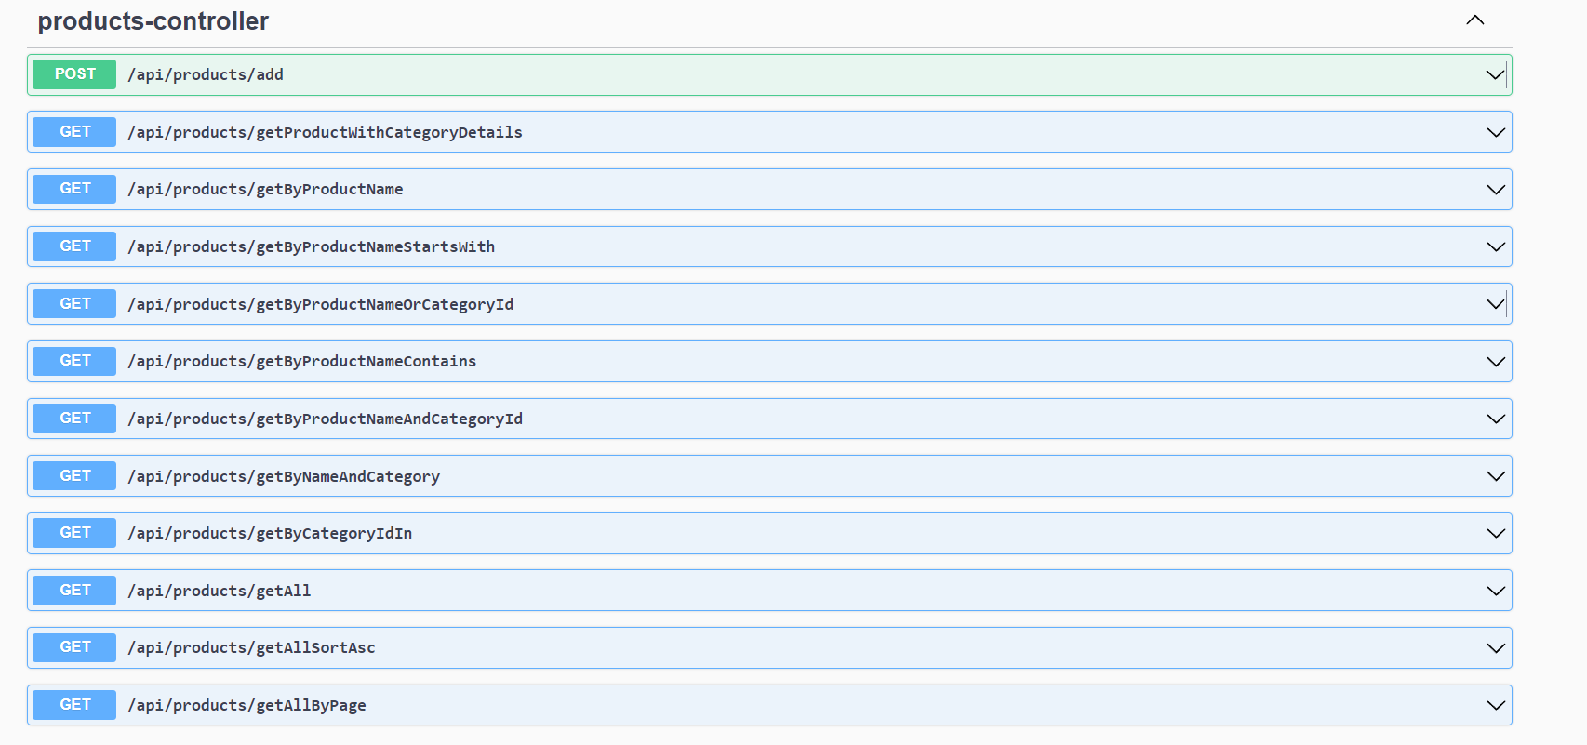Expand the getAllByPage chevron
Viewport: 1587px width, 745px height.
coord(1495,706)
